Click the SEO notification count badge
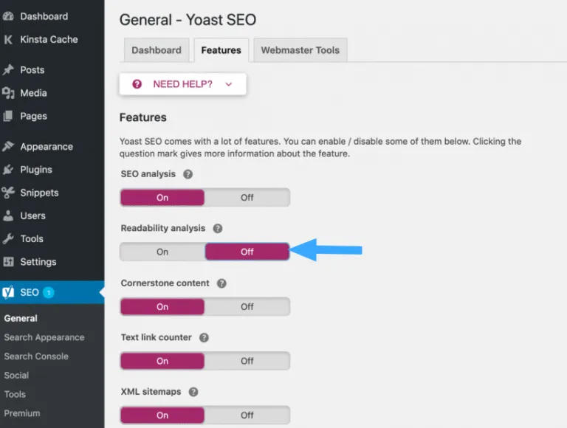 [x=48, y=292]
